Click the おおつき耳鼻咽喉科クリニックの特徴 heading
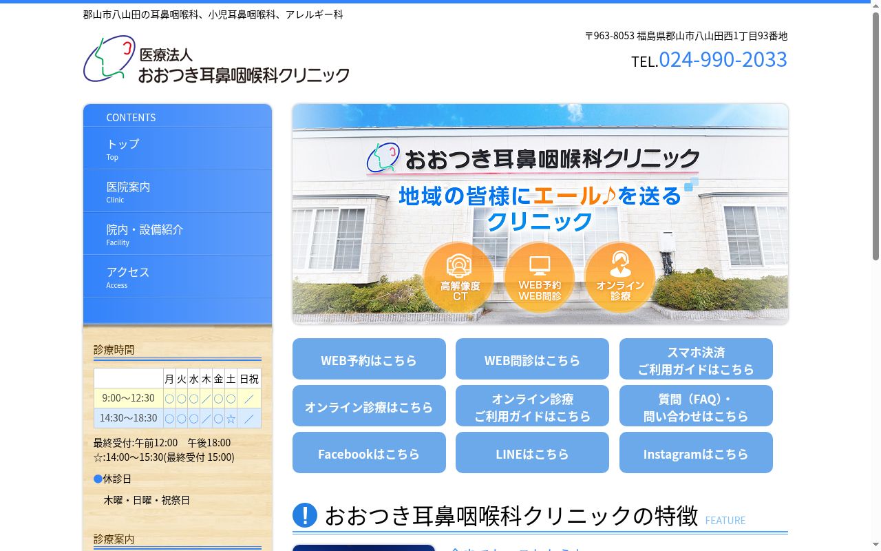The image size is (881, 551). [x=511, y=515]
